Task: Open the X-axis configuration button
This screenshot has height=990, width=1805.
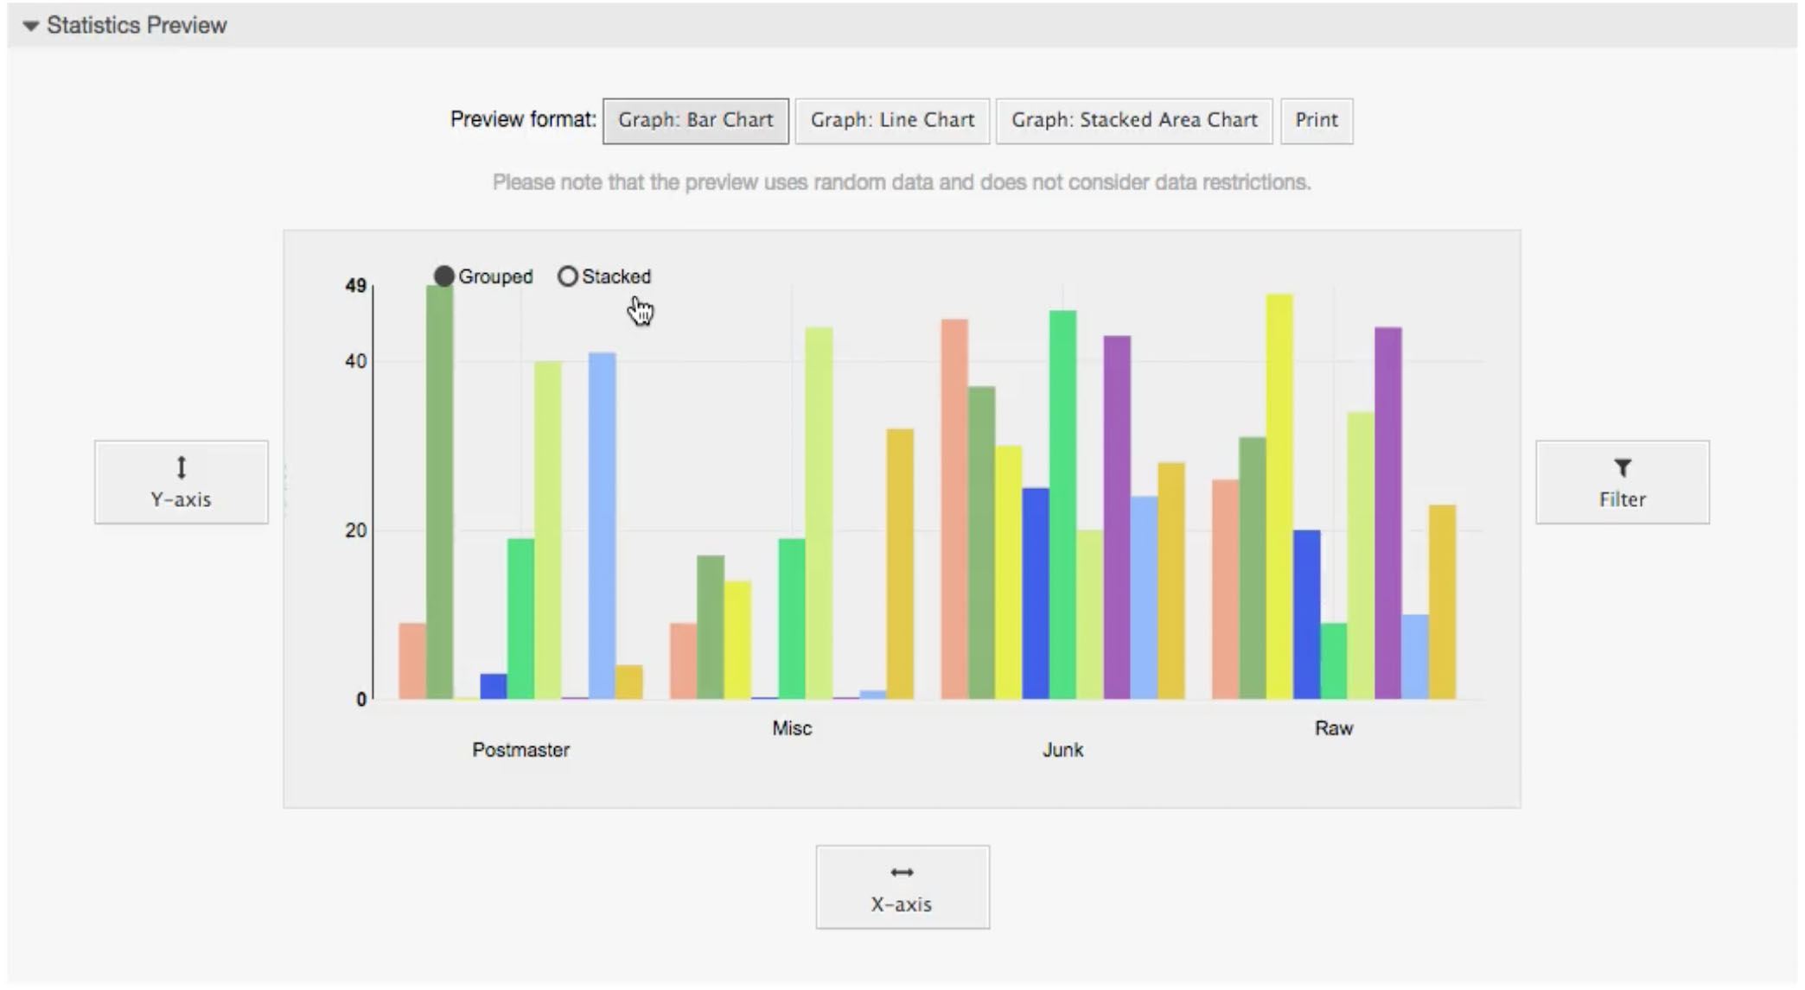Action: pyautogui.click(x=902, y=887)
